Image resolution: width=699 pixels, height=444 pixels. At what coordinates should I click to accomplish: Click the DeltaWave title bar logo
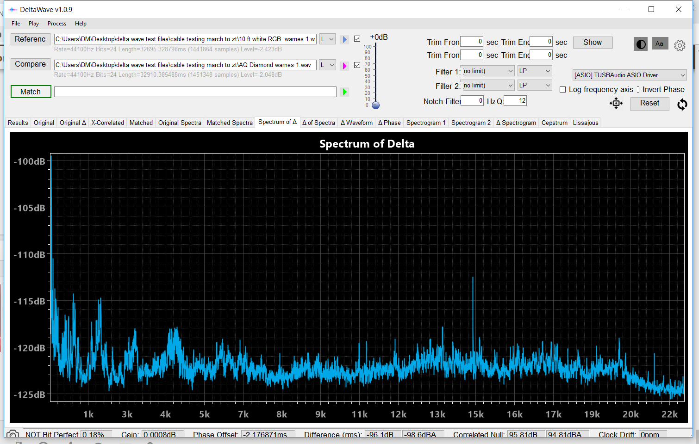coord(12,9)
